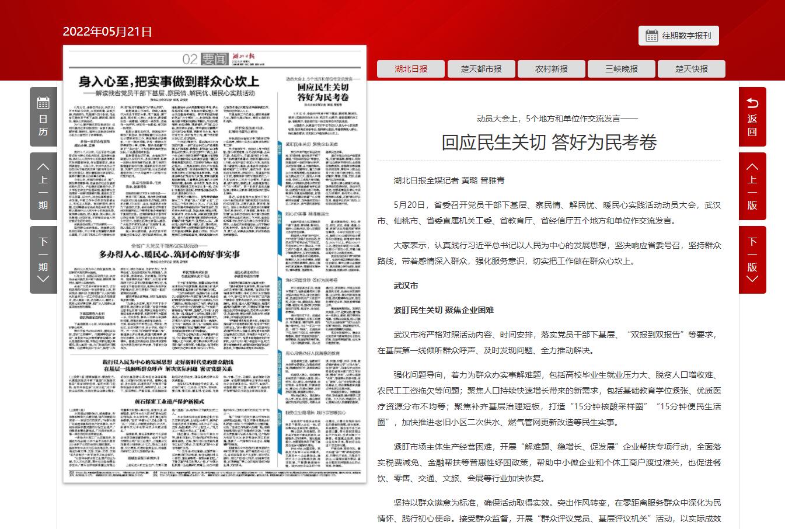Go to next issue 下一期

(x=43, y=260)
